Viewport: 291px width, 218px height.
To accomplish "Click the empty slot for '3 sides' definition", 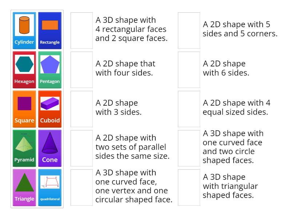I will (81, 109).
